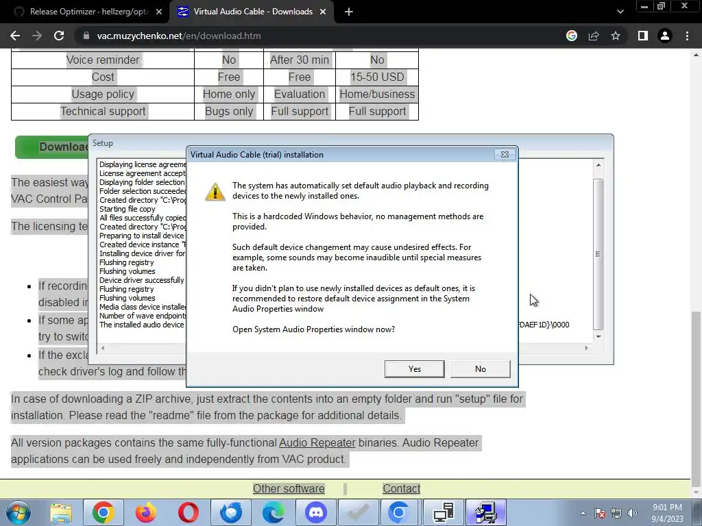Launch Google Chrome from the taskbar
Image resolution: width=702 pixels, height=526 pixels.
pos(103,512)
